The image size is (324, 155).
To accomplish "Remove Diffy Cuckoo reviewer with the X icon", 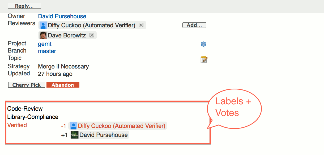I will 141,25.
